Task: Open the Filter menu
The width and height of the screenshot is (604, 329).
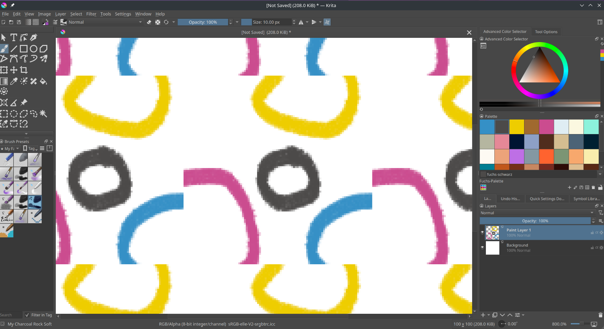Action: pyautogui.click(x=91, y=14)
